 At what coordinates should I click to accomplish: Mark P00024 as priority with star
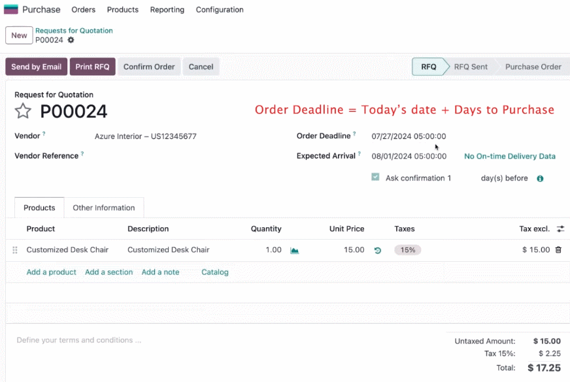pos(23,111)
